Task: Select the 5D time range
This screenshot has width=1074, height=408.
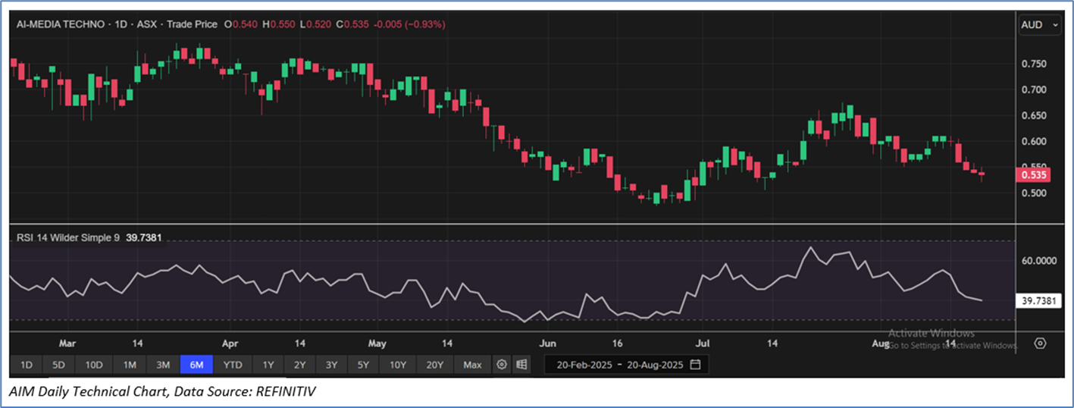Action: 59,365
